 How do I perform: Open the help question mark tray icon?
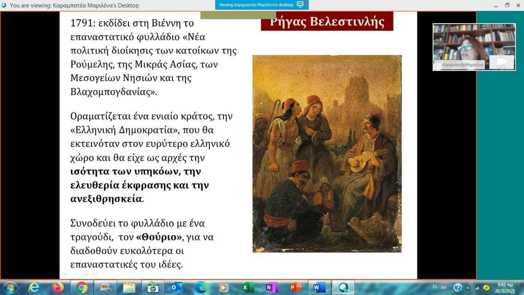(458, 287)
